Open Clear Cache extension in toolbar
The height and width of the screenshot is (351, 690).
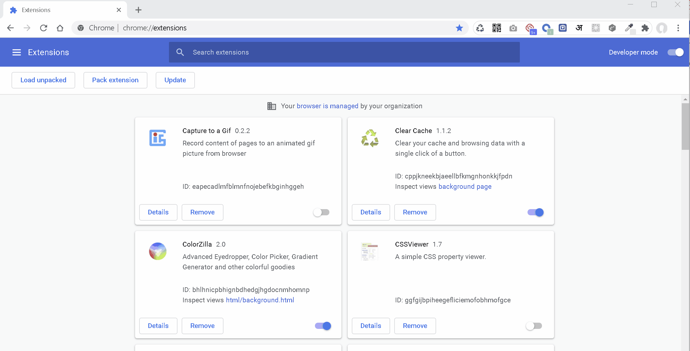(480, 28)
